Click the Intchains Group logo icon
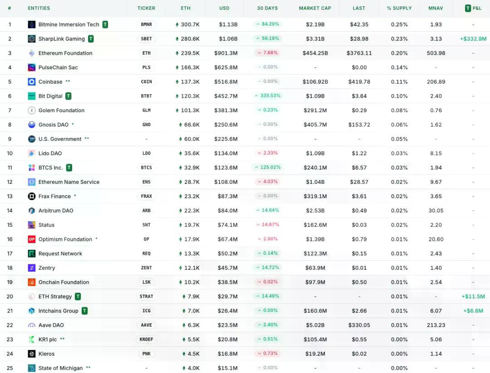This screenshot has height=373, width=490. (32, 311)
